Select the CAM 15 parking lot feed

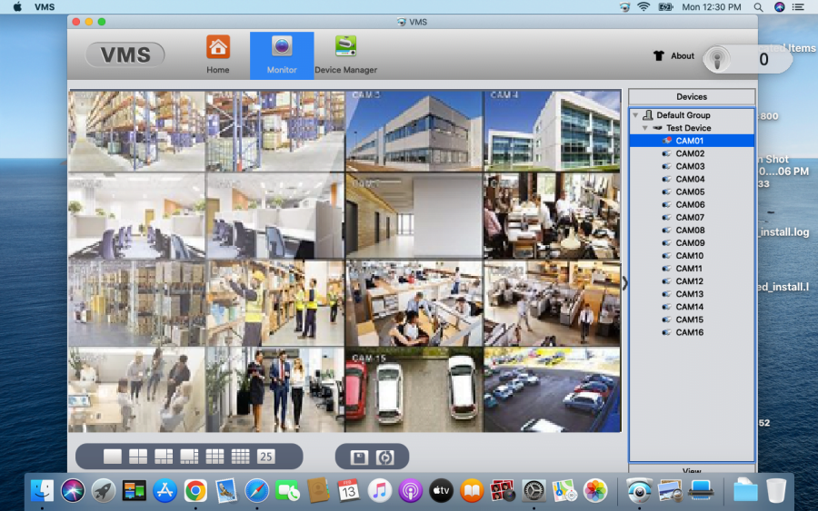click(x=414, y=390)
